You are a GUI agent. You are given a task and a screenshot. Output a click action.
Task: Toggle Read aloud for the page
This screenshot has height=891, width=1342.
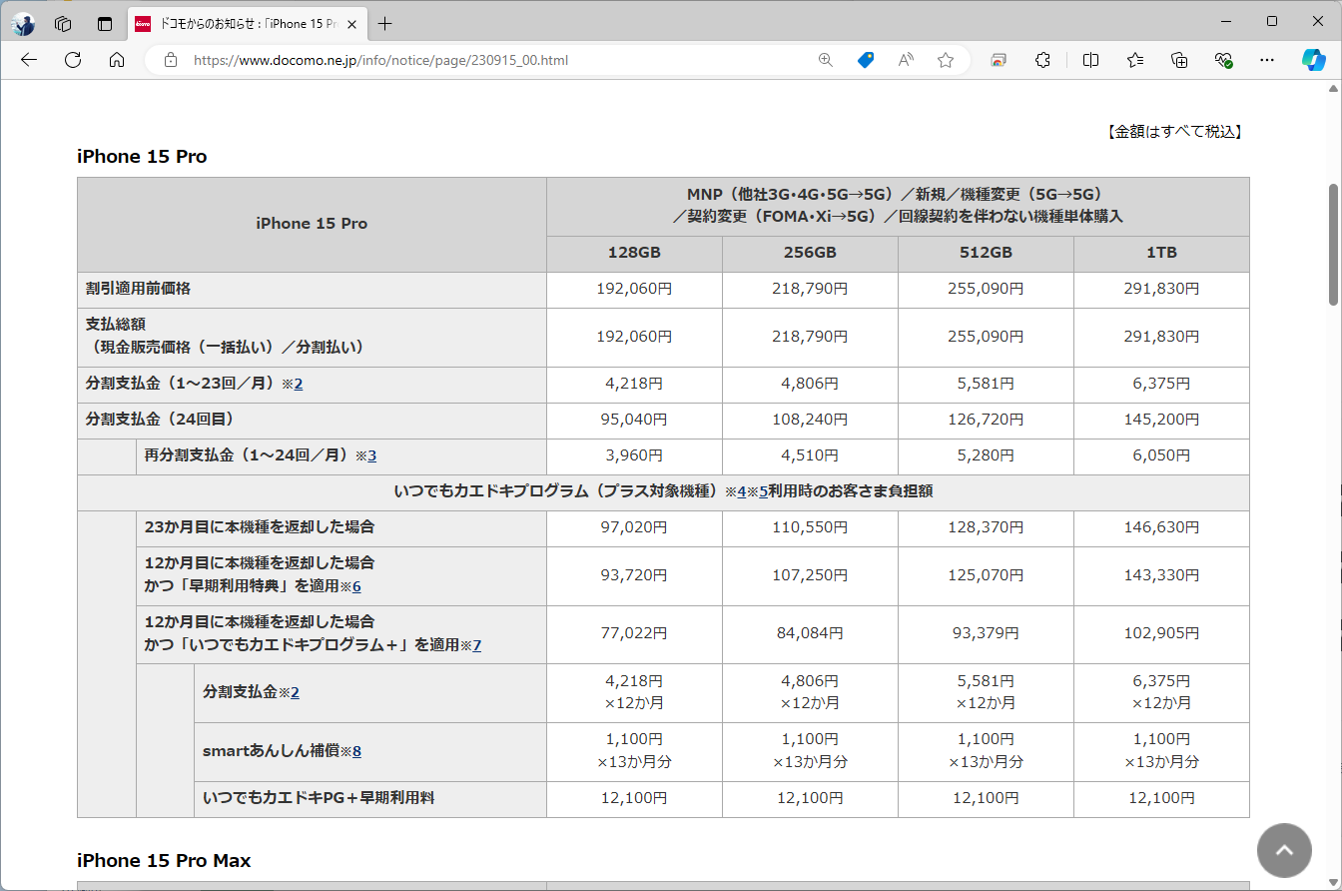pyautogui.click(x=905, y=60)
